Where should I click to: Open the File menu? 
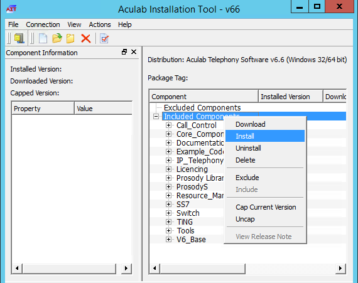[x=13, y=24]
